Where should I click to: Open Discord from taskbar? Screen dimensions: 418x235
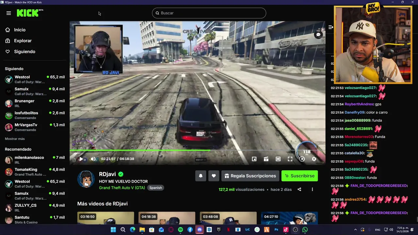point(200,230)
